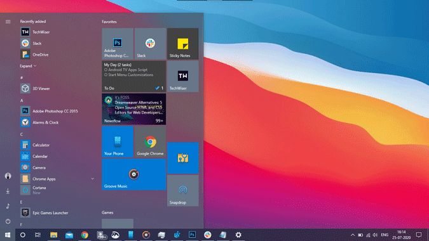
Task: Open the Power options in Start
Action: [x=8, y=221]
